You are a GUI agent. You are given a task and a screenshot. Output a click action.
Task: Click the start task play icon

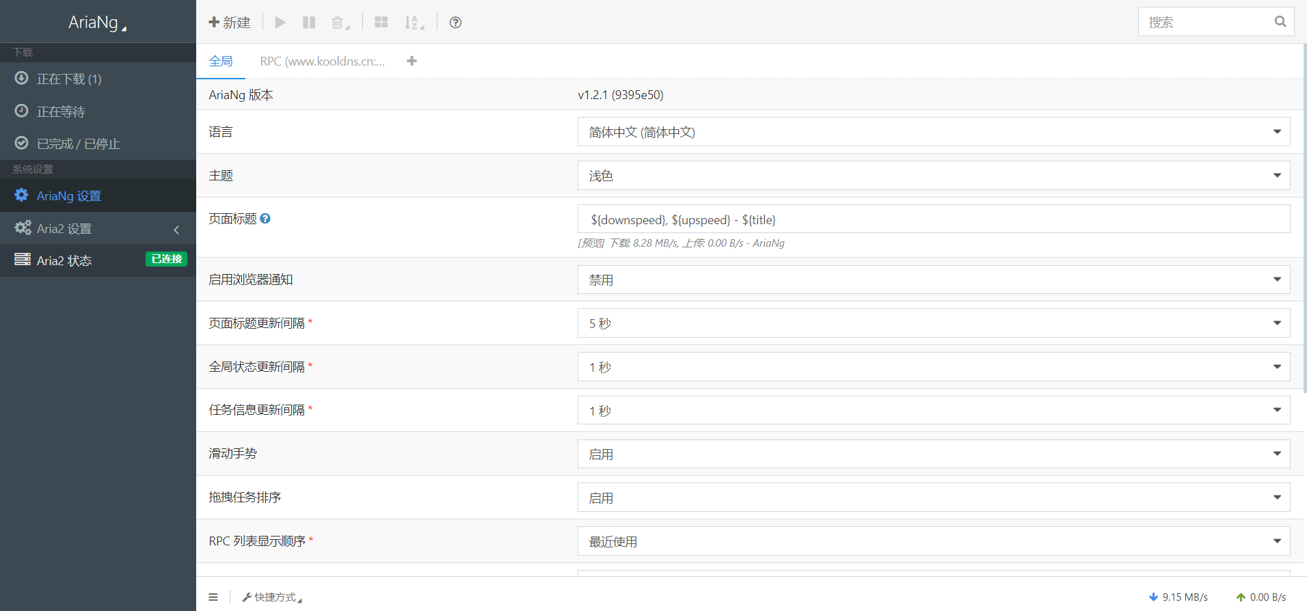click(280, 23)
